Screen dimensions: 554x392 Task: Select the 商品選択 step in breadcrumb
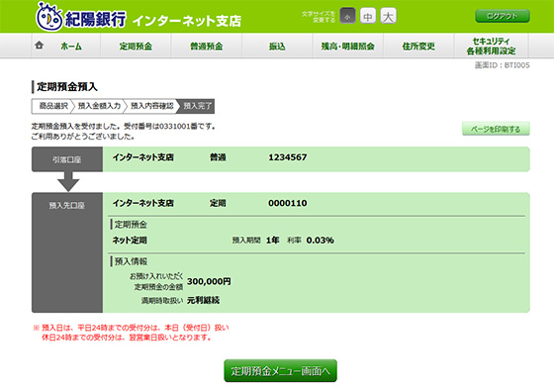click(53, 106)
